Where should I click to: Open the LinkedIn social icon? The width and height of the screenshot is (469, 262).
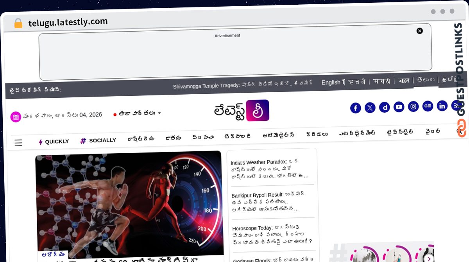click(x=442, y=106)
